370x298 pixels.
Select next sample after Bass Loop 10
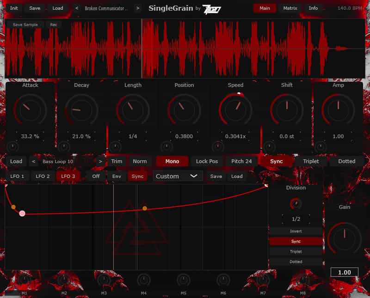100,162
